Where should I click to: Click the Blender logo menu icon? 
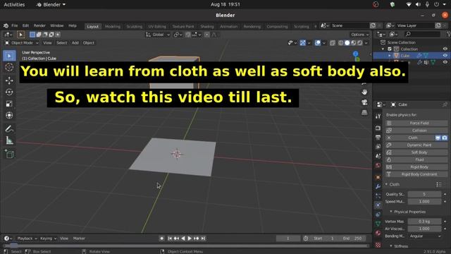click(6, 25)
